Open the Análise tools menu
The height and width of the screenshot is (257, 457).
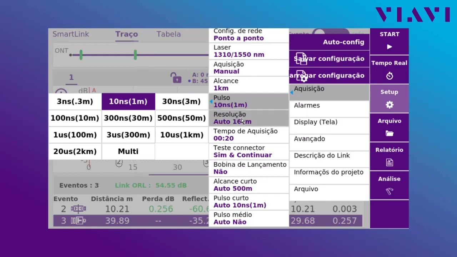[x=389, y=185]
